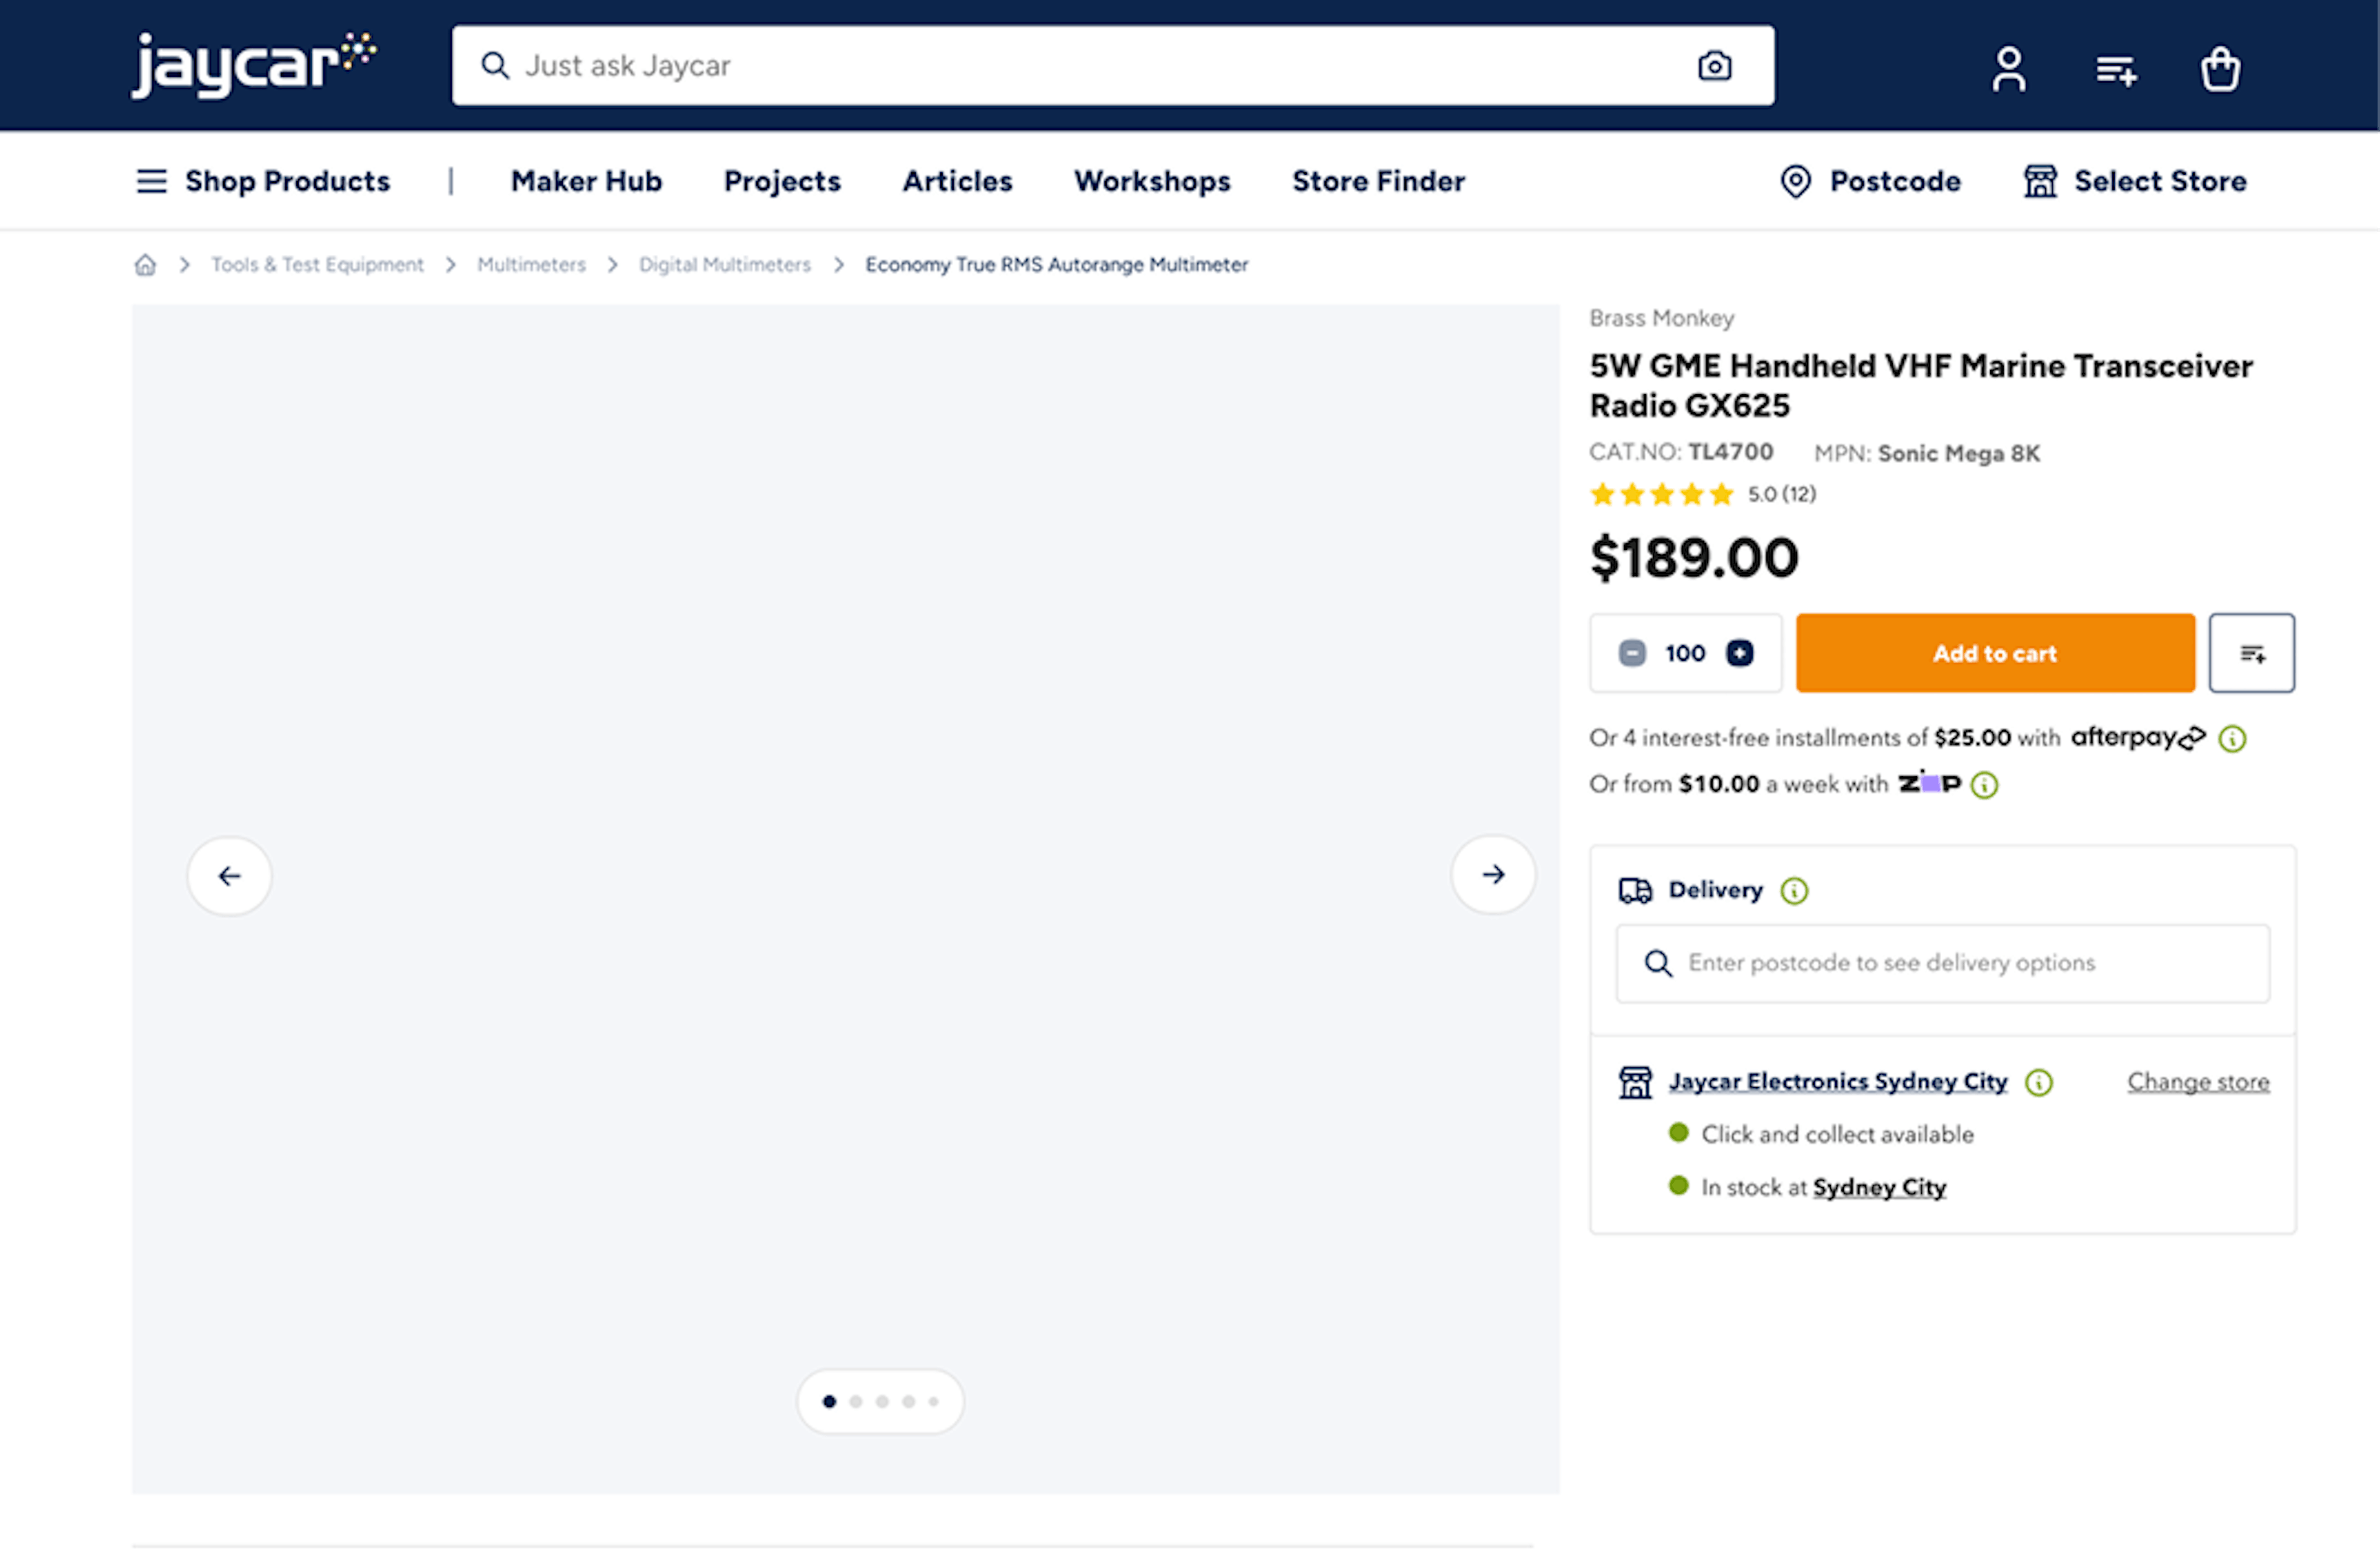The height and width of the screenshot is (1559, 2380).
Task: Select the second carousel dot indicator
Action: tap(856, 1401)
